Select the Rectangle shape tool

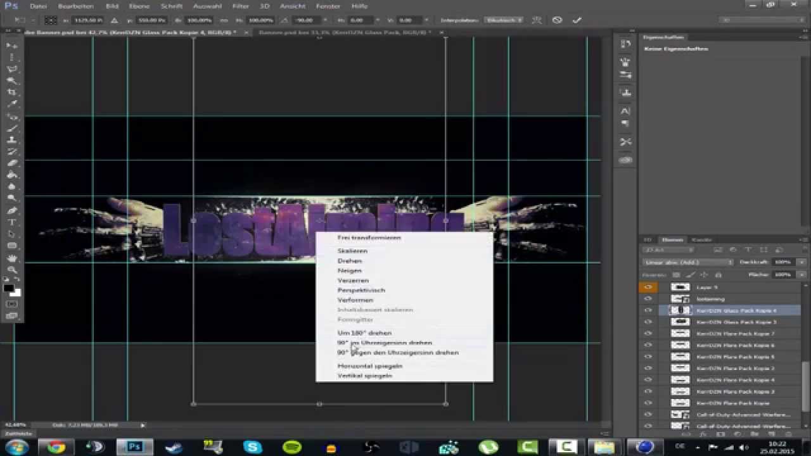12,246
